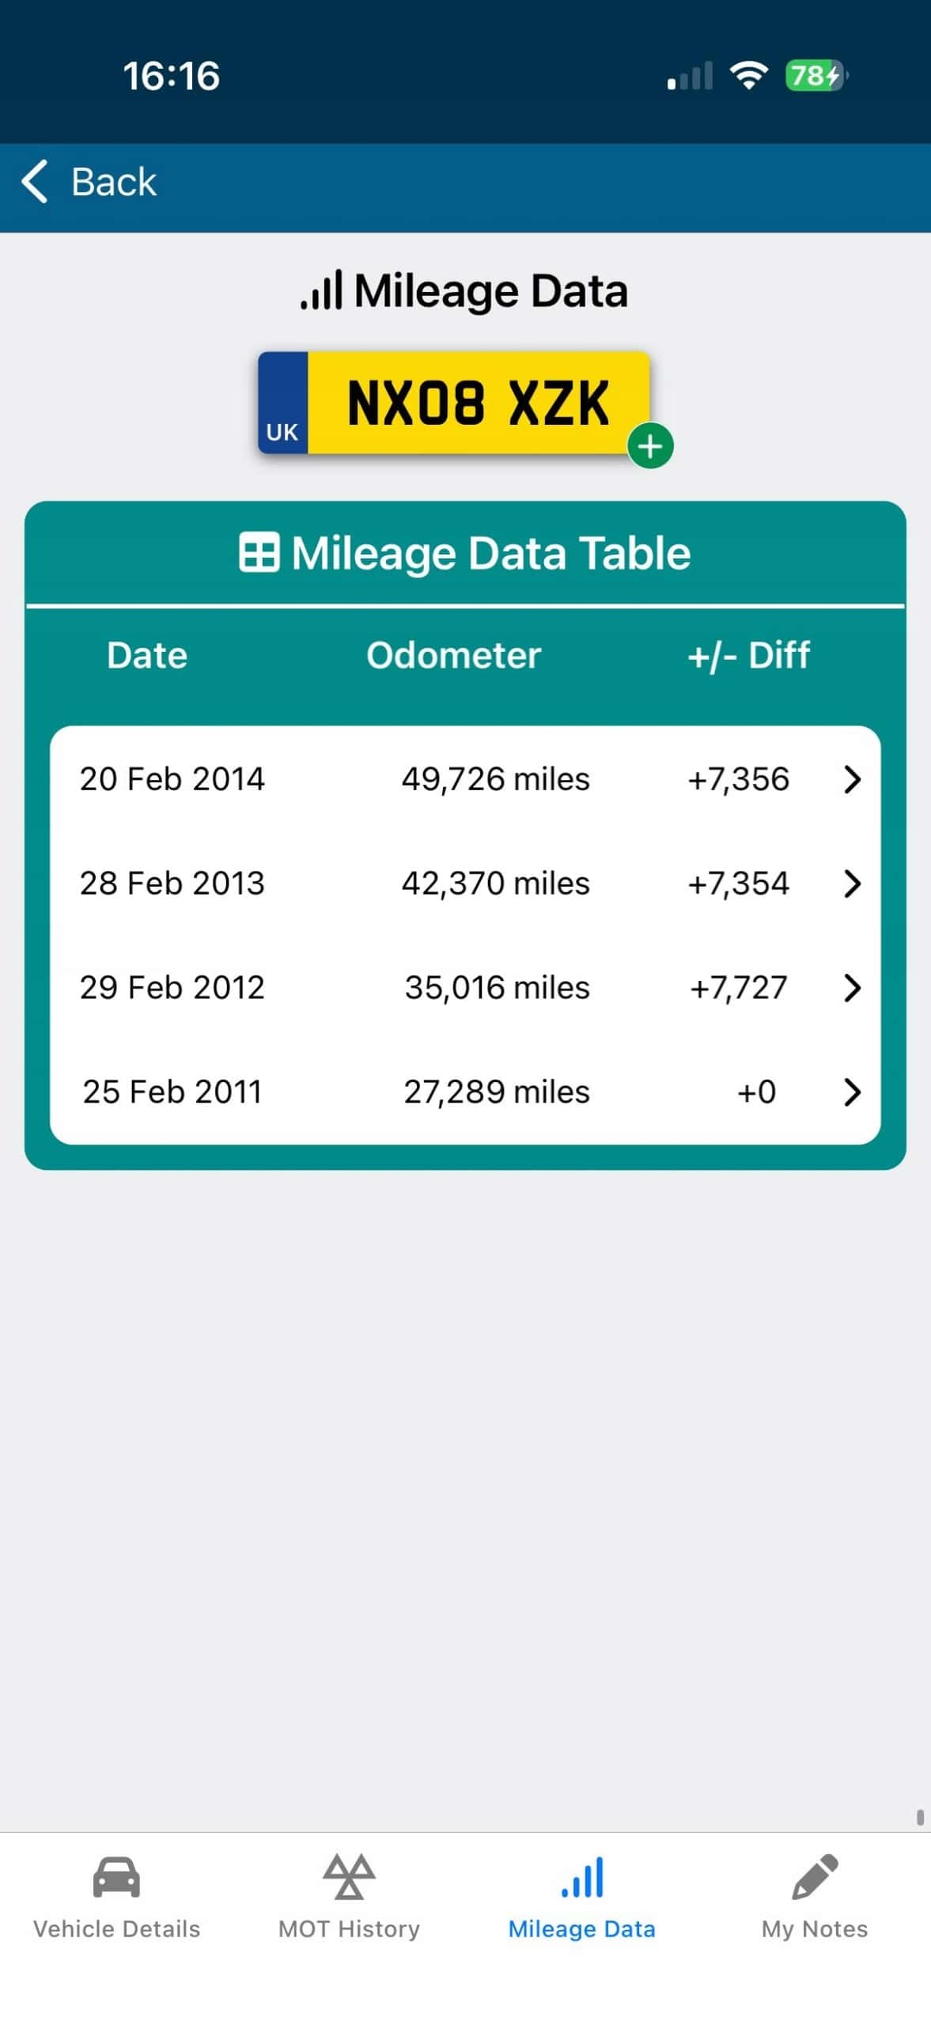931x2025 pixels.
Task: Tap the pencil icon for My Notes
Action: [x=815, y=1875]
